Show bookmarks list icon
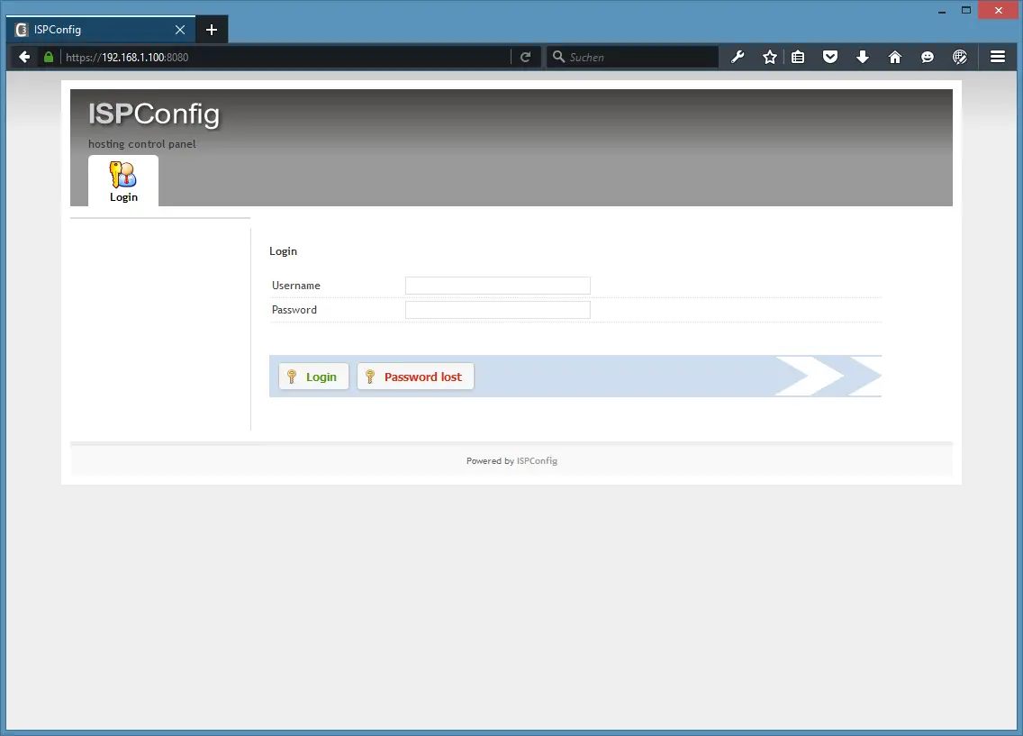 798,57
